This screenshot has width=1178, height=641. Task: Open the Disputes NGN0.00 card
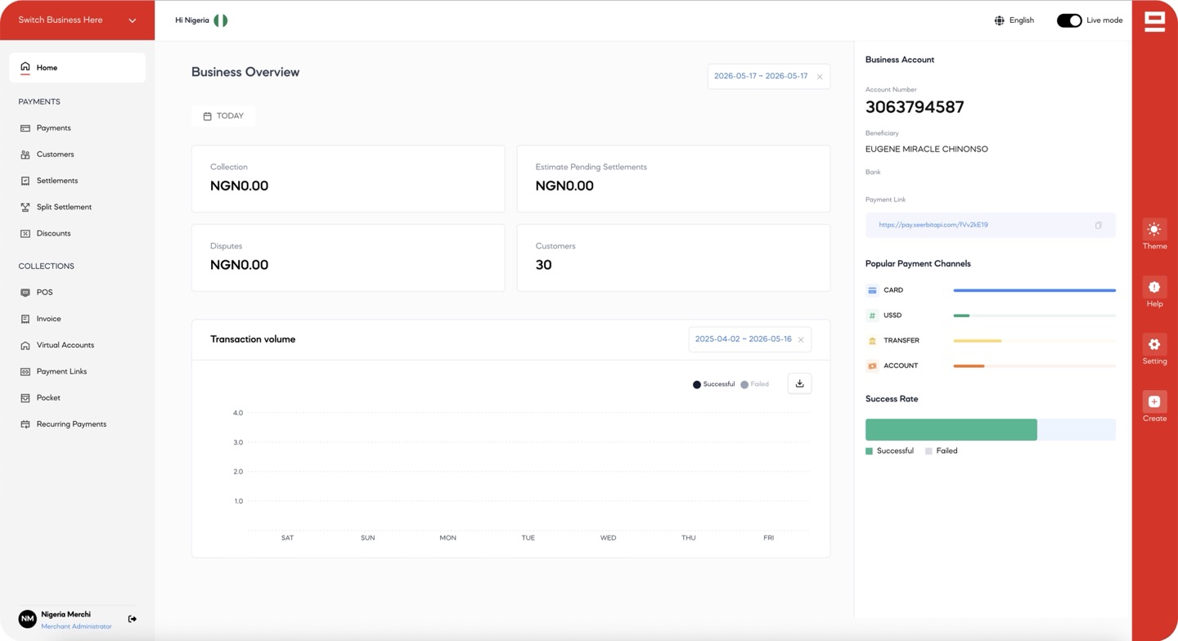[x=348, y=258]
